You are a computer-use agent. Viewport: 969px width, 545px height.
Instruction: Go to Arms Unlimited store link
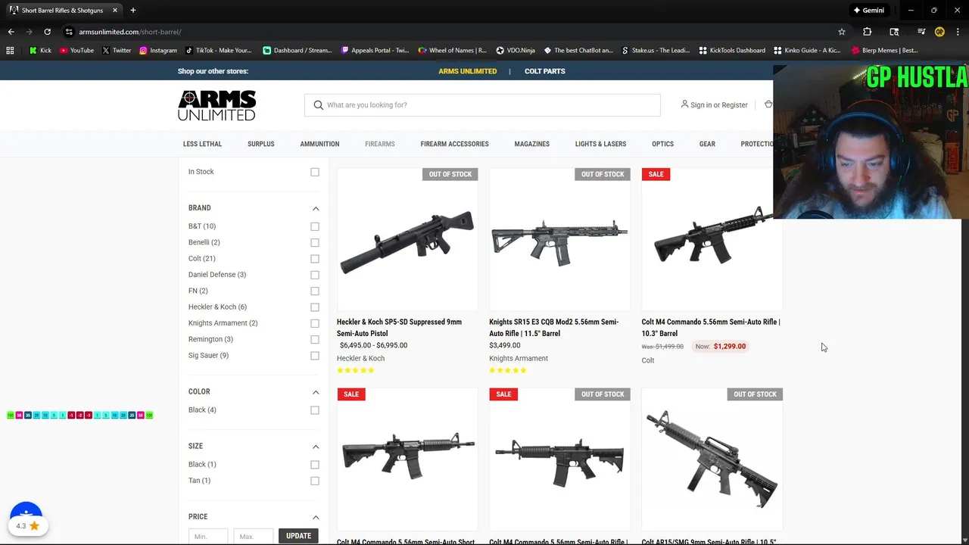click(x=467, y=71)
